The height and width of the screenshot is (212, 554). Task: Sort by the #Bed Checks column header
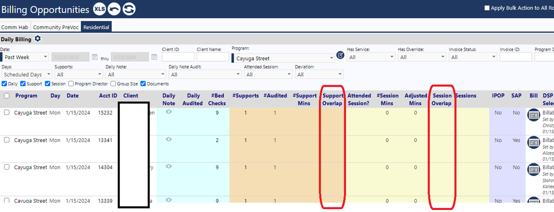click(x=217, y=99)
